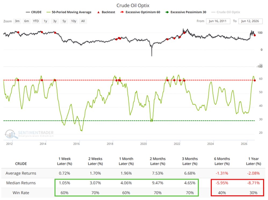Set zoom range to YTD
Image resolution: width=268 pixels, height=200 pixels.
click(36, 21)
